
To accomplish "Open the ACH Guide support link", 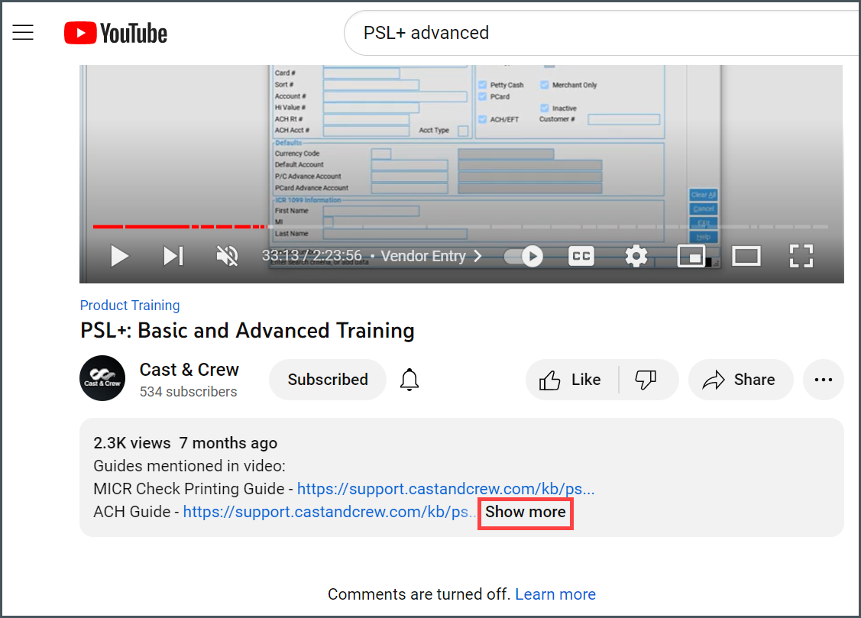I will pos(329,512).
